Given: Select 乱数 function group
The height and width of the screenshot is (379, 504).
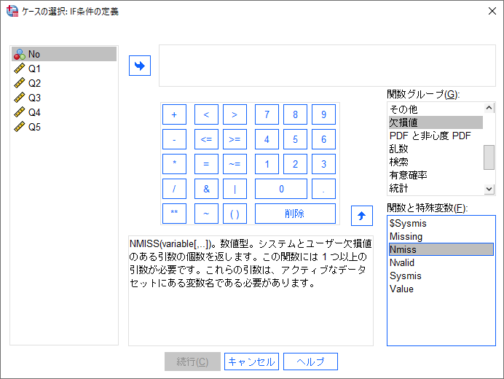Looking at the screenshot, I should tap(436, 149).
